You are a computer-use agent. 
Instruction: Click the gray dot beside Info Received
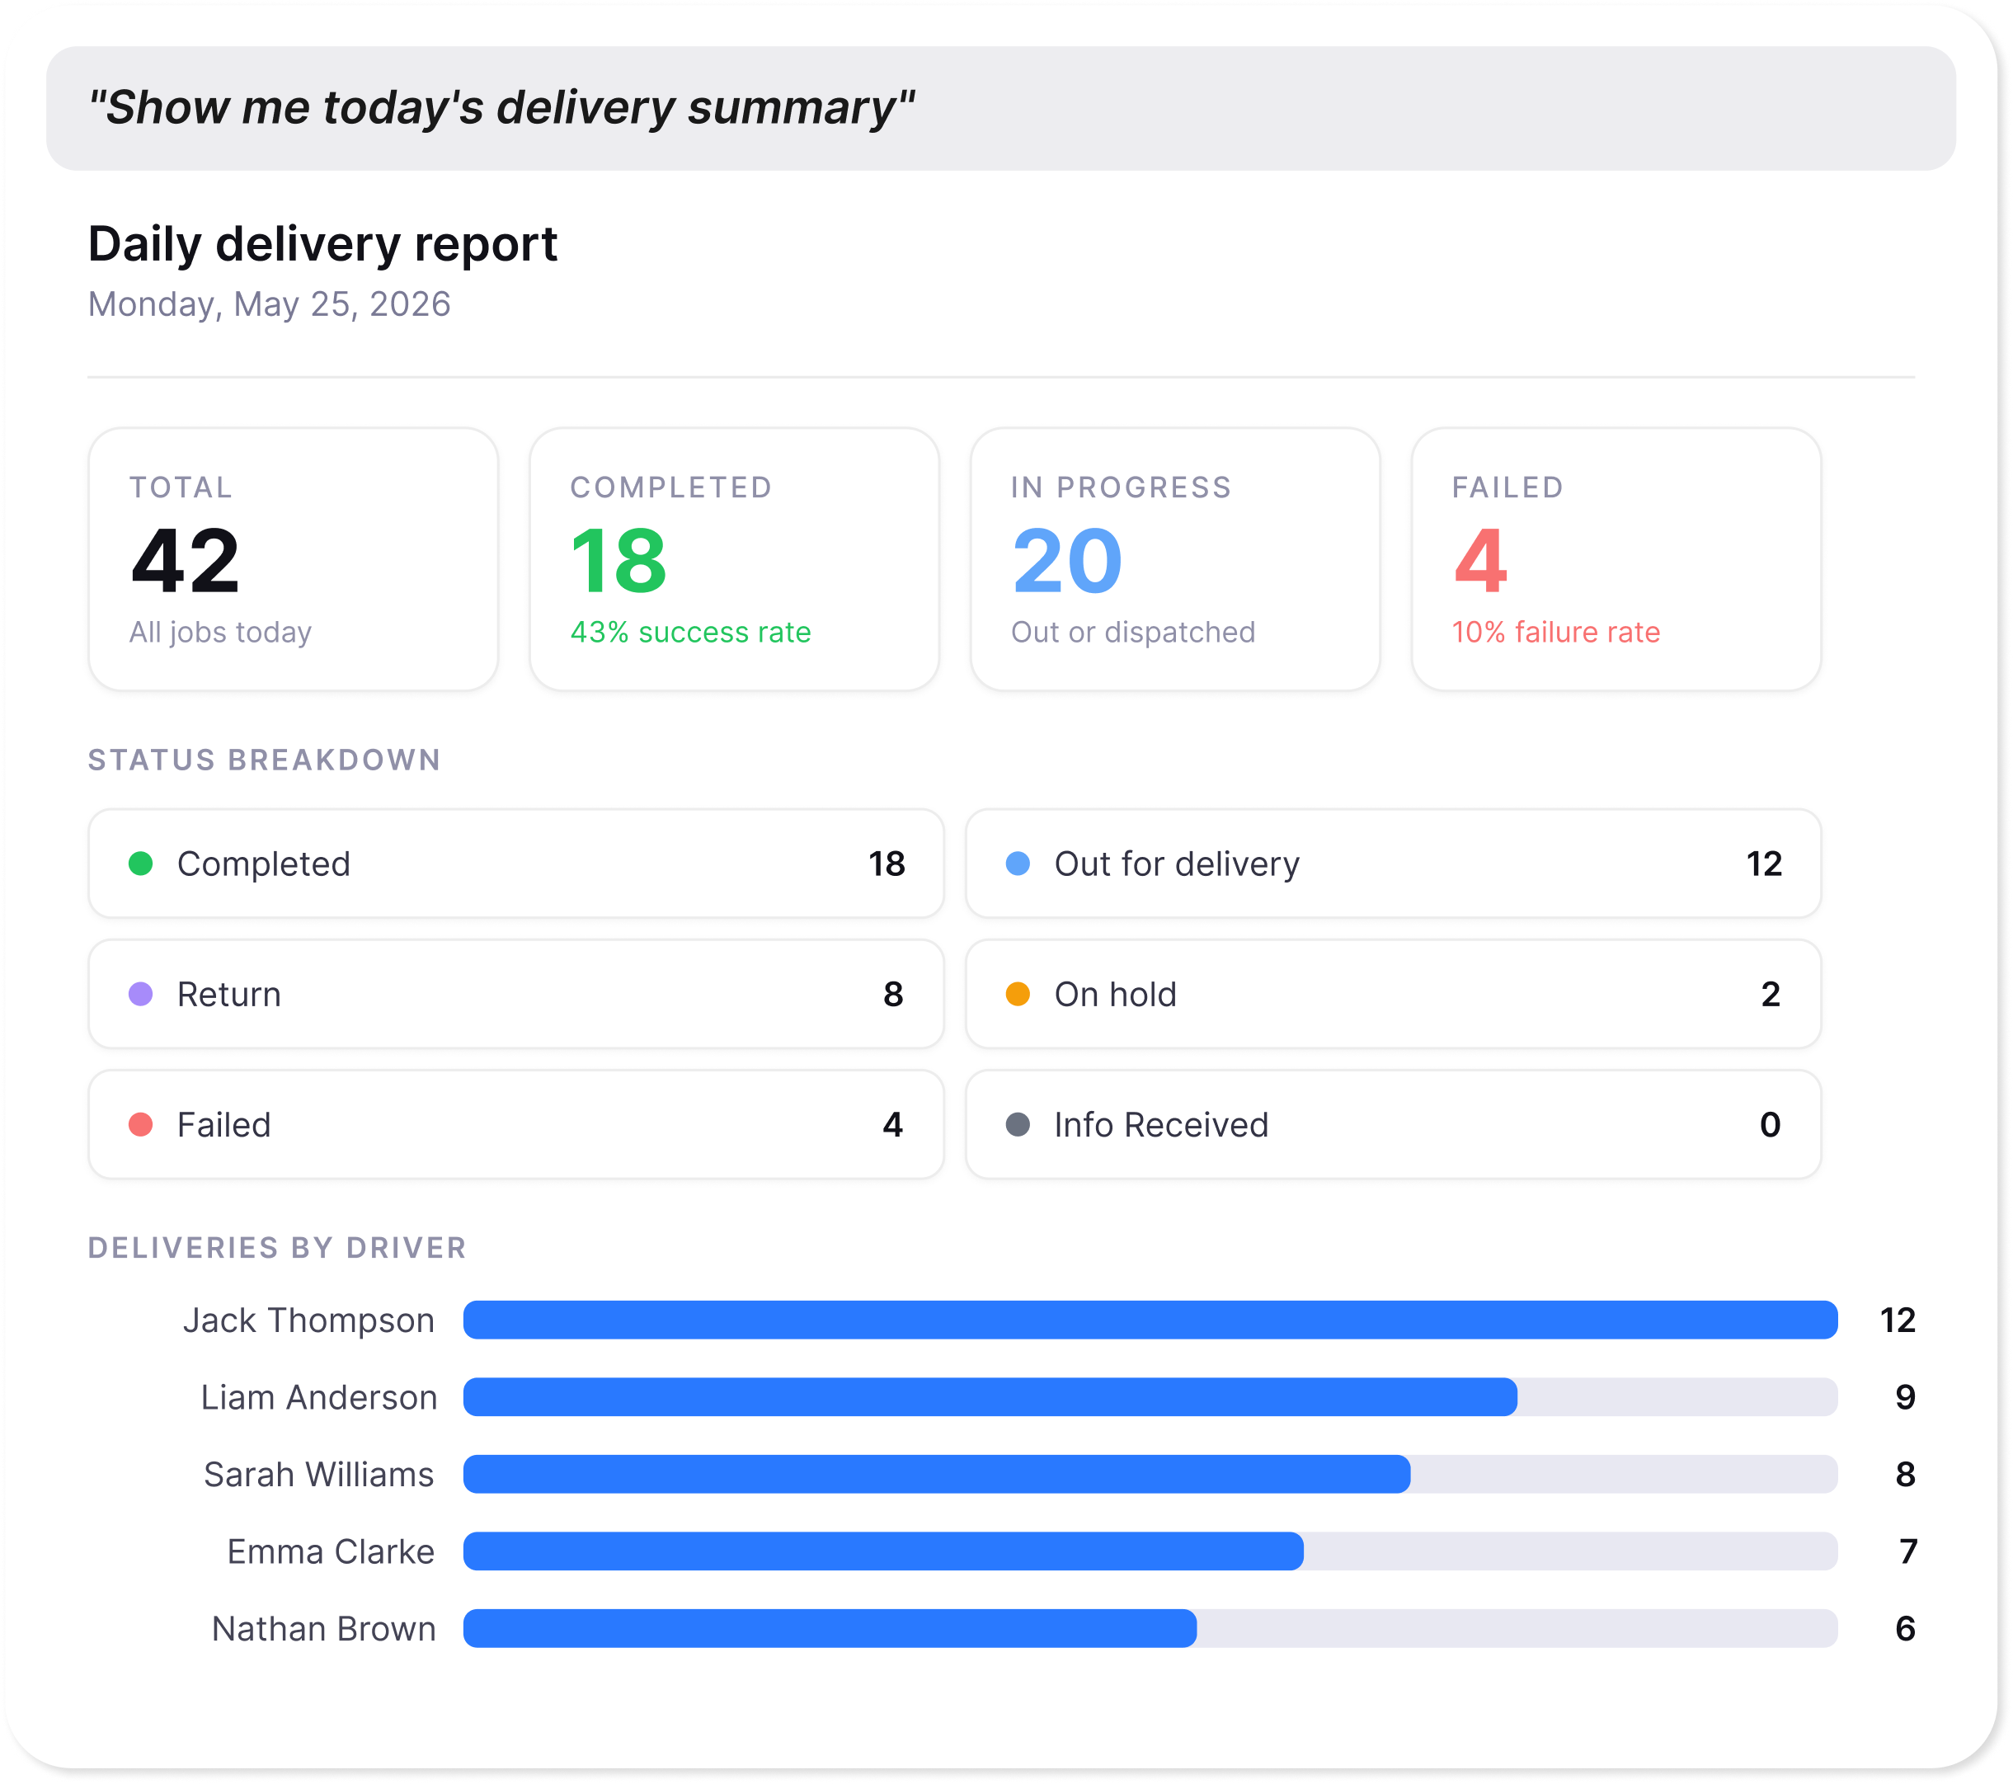[1018, 1125]
